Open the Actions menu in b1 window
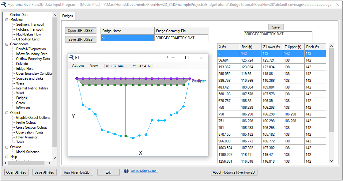The width and height of the screenshot is (343, 181). [78, 66]
